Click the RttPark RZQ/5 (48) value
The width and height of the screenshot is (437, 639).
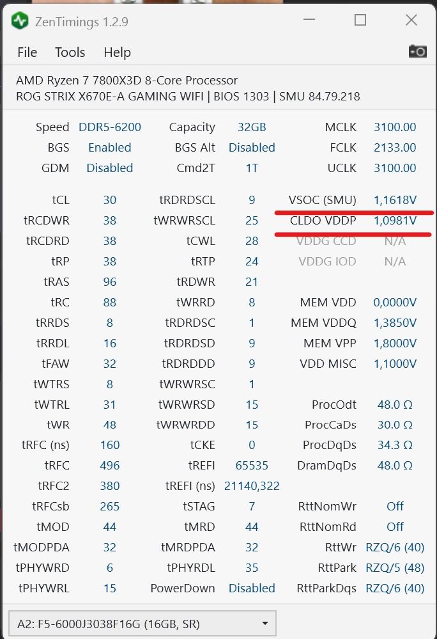(395, 568)
